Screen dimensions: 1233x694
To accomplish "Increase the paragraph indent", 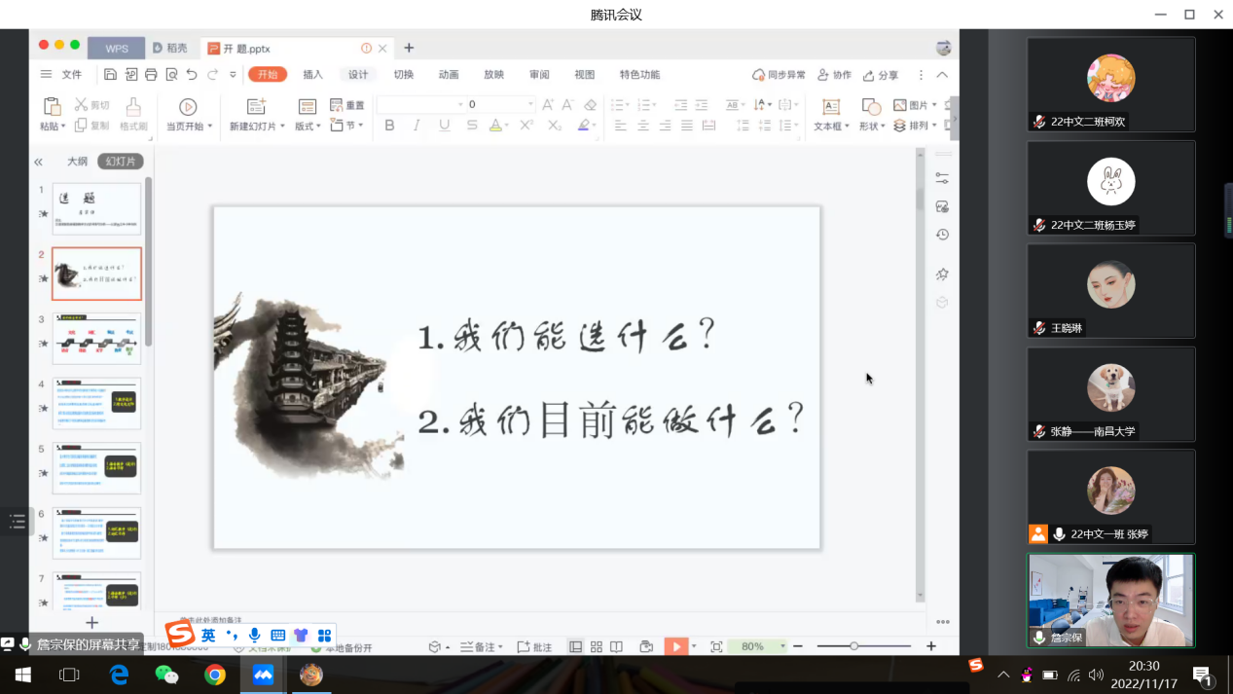I will point(702,105).
